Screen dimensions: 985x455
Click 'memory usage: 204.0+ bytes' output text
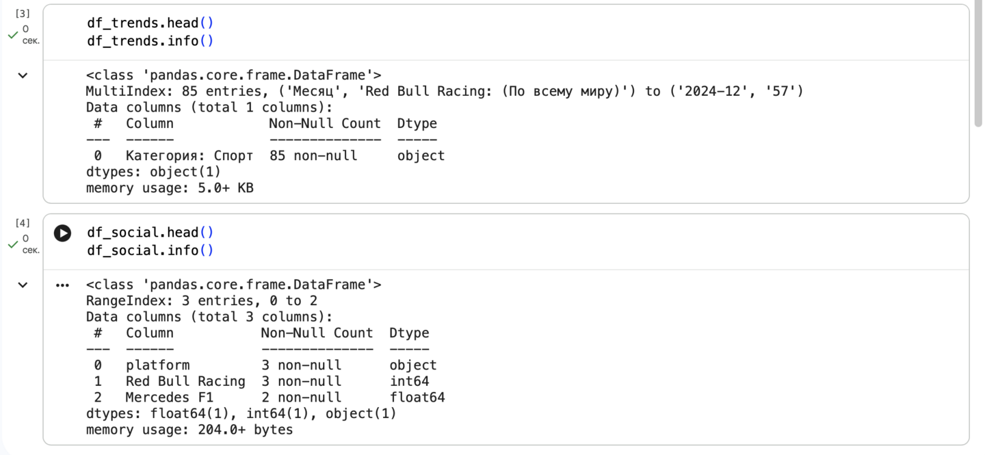coord(189,430)
